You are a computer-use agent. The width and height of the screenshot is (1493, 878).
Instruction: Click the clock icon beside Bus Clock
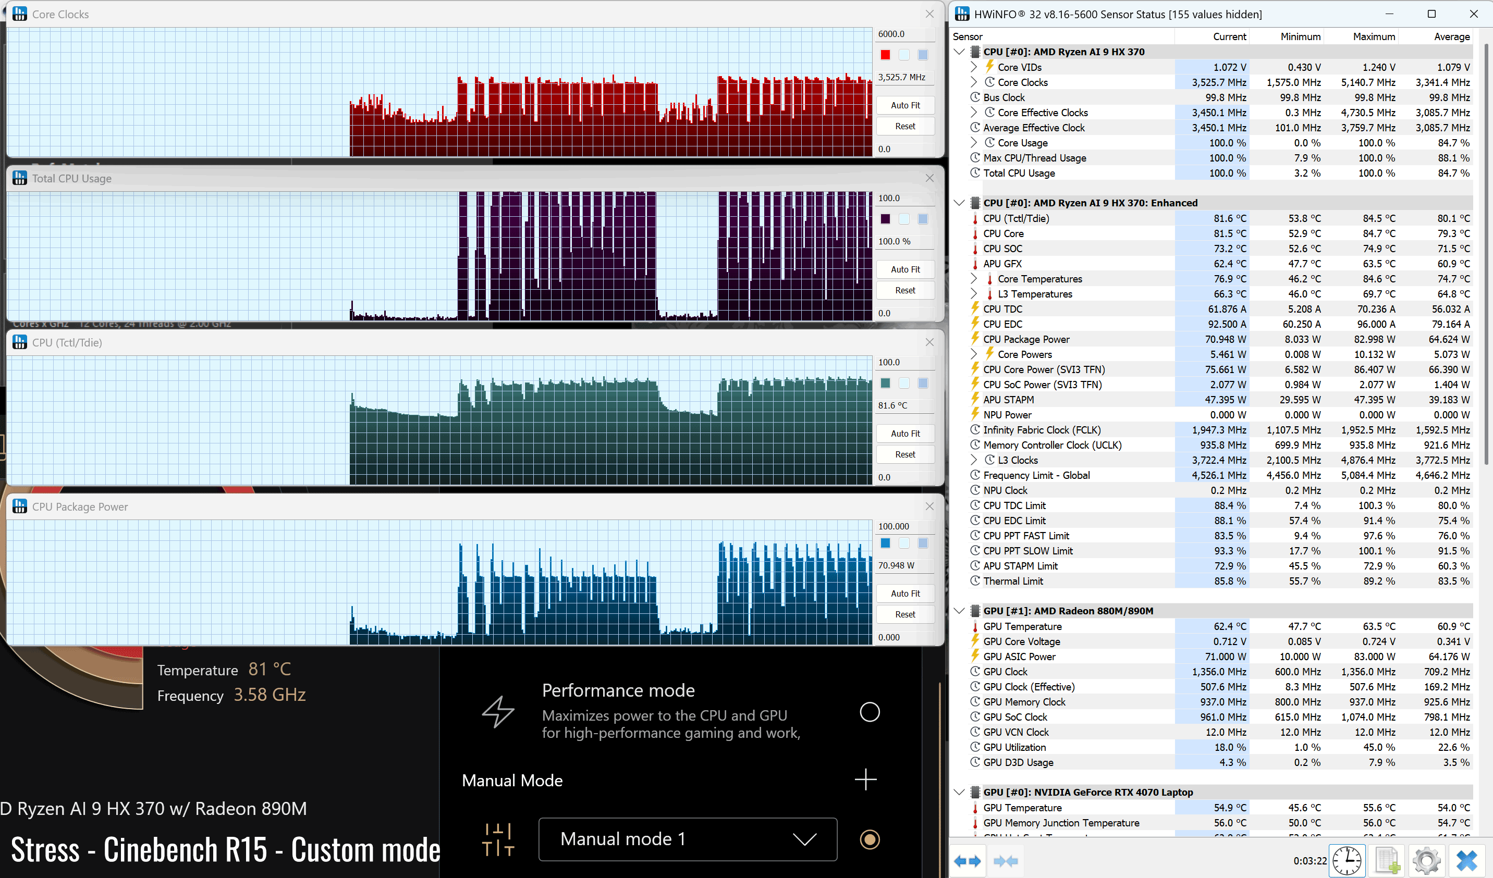tap(975, 97)
